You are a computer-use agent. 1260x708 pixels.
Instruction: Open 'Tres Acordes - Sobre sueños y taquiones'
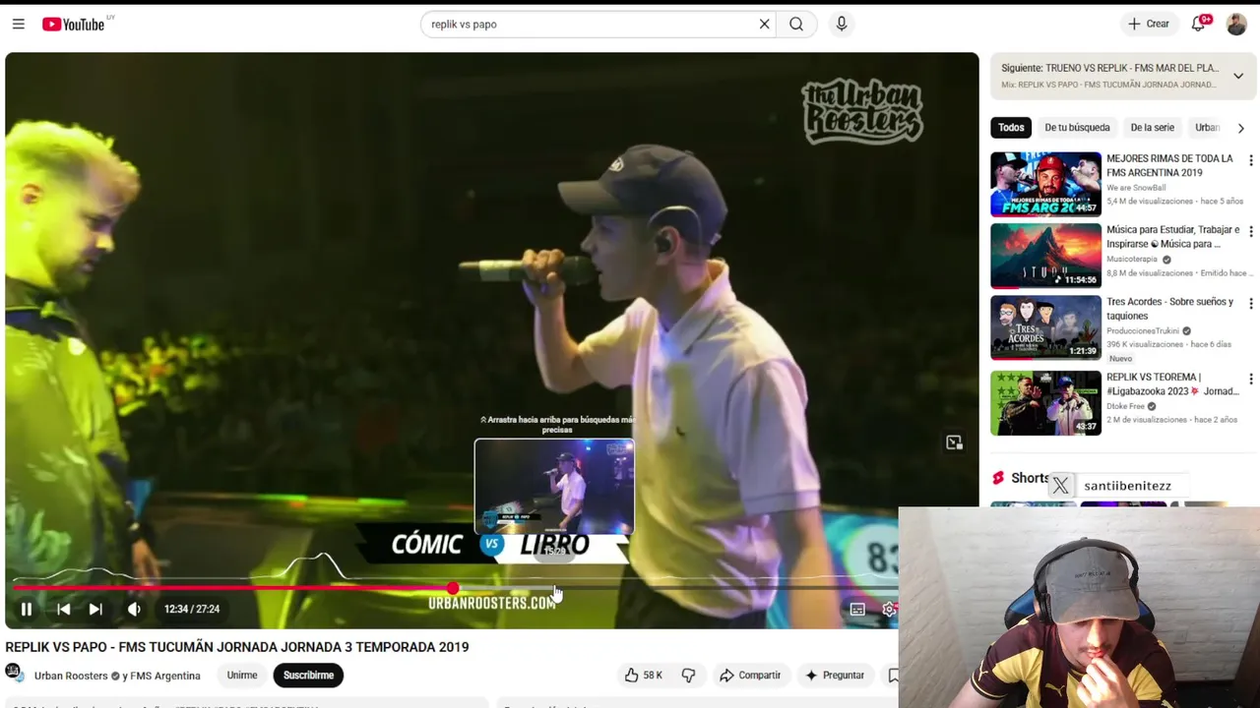coord(1169,309)
